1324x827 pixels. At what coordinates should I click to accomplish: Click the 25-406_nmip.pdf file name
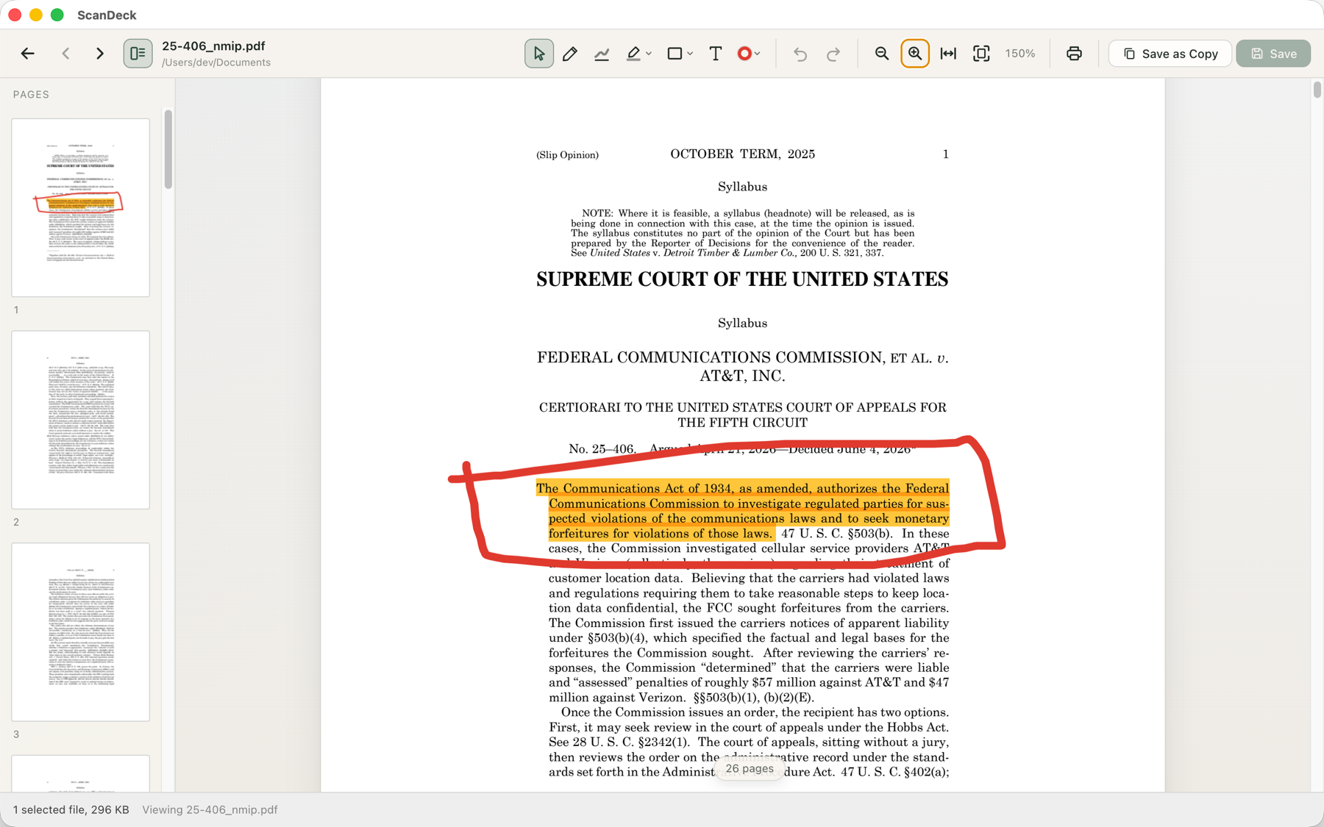(213, 46)
